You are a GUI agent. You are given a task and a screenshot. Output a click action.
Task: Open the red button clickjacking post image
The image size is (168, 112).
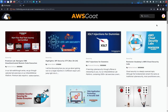134,96
